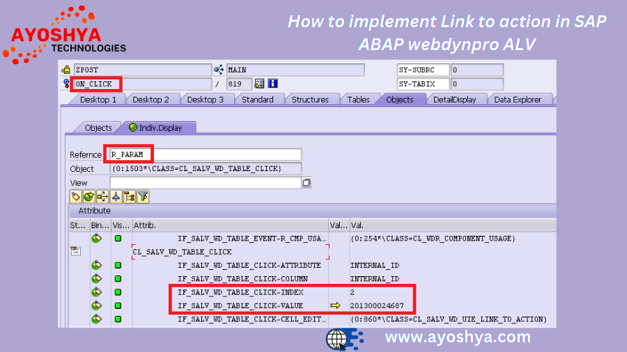
Task: Click the funnel filter toolbar icon
Action: click(x=143, y=196)
